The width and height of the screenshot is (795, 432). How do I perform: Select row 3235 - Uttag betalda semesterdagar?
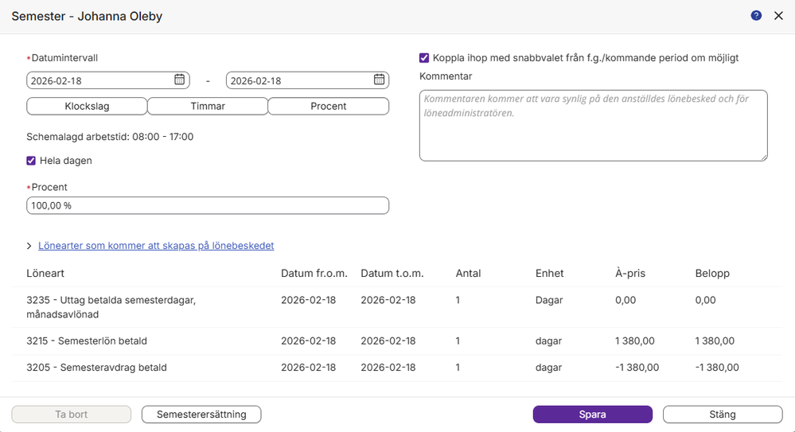point(397,307)
